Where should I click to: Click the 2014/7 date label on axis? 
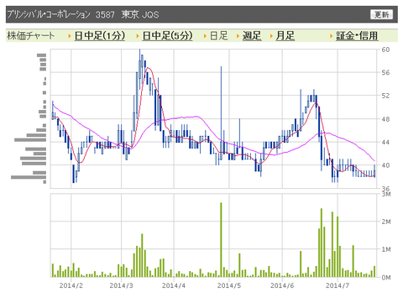[x=338, y=285]
